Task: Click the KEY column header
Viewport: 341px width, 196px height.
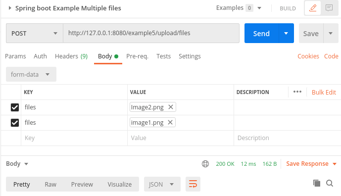Action: tap(28, 92)
